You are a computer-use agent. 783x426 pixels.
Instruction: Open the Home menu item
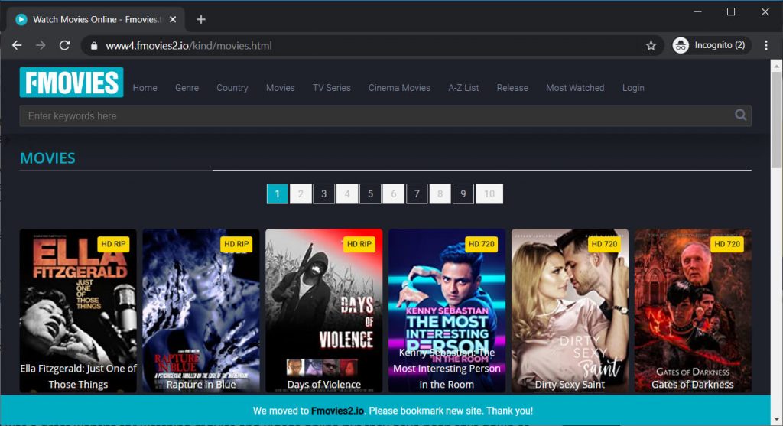(145, 88)
